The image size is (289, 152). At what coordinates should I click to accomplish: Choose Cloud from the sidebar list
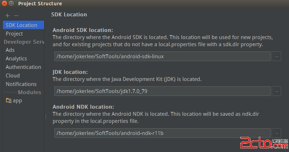(x=13, y=76)
